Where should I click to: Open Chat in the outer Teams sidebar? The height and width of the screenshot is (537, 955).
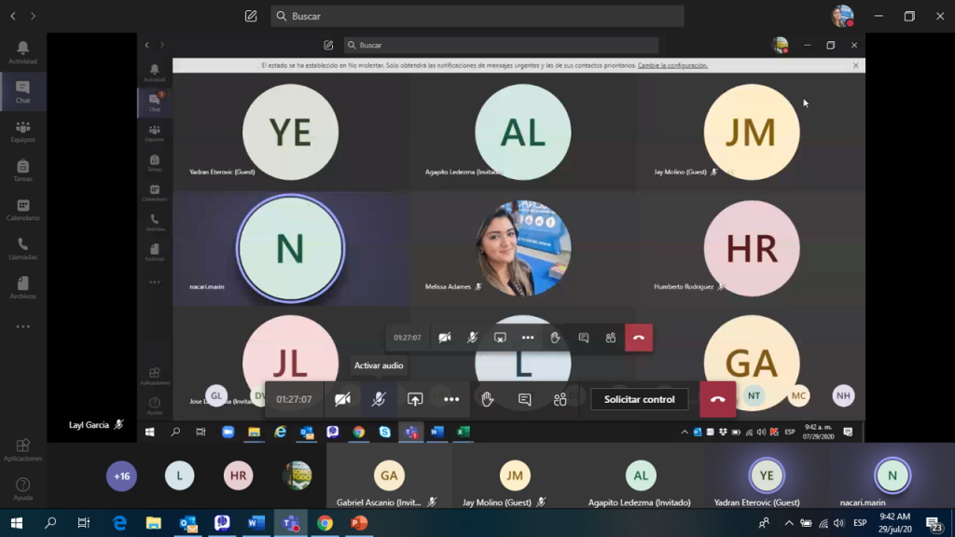pyautogui.click(x=23, y=92)
